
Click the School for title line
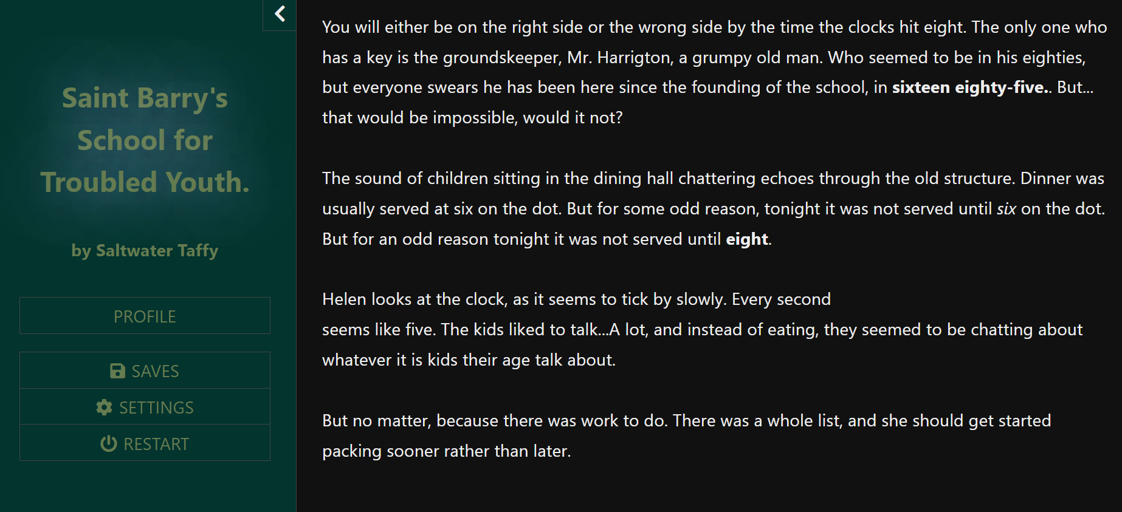[145, 140]
